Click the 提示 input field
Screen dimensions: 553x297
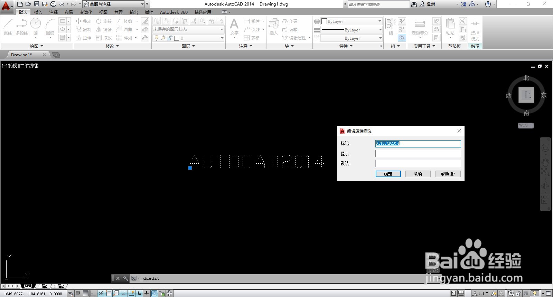(418, 153)
